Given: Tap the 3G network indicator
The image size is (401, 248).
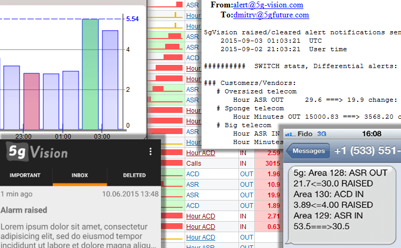Looking at the screenshot, I should (x=322, y=134).
